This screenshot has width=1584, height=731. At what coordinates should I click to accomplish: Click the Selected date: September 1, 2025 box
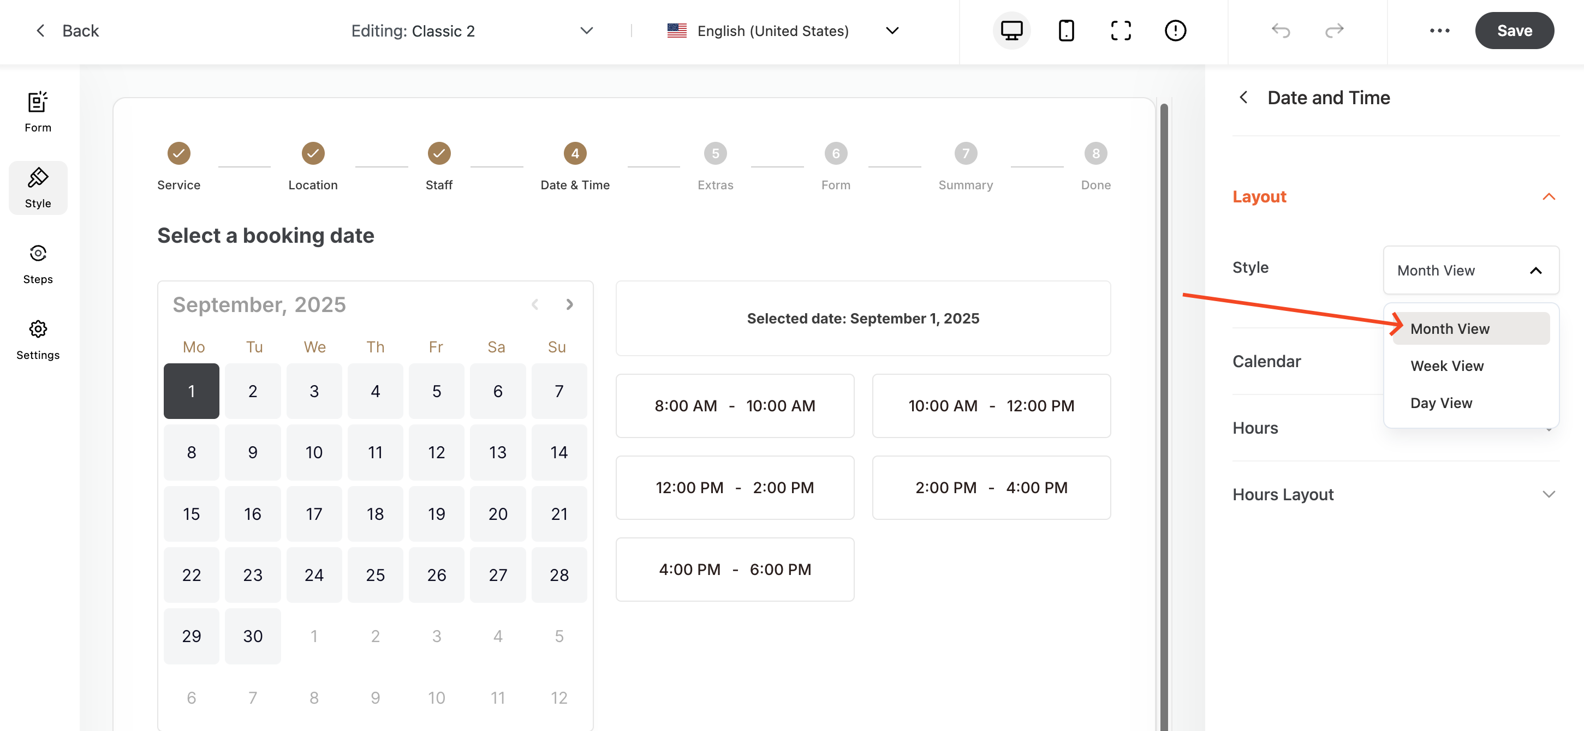tap(863, 319)
